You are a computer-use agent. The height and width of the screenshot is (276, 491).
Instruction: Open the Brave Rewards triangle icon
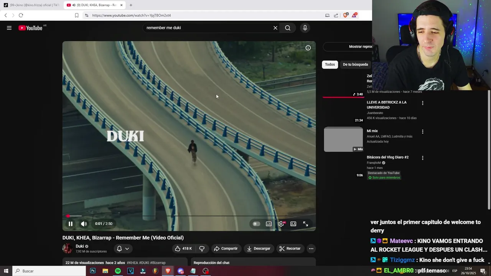(x=354, y=15)
